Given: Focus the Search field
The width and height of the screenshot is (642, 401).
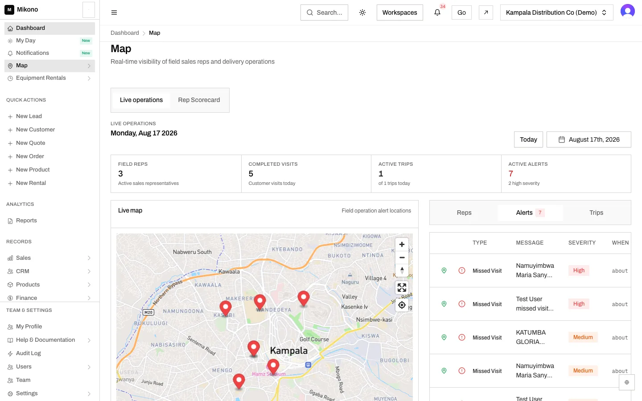Looking at the screenshot, I should [324, 12].
